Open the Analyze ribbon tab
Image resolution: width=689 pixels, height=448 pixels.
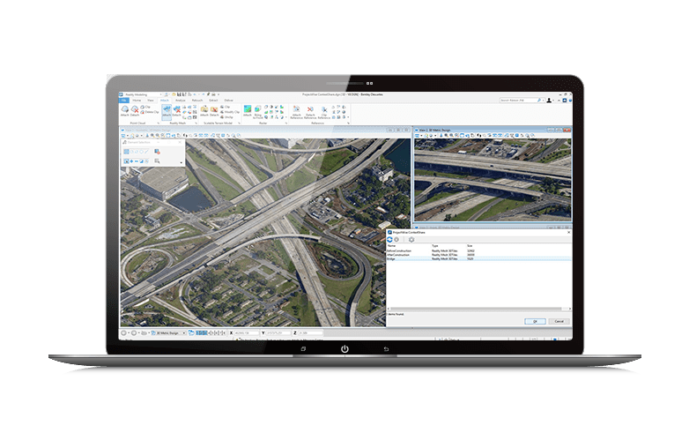click(x=180, y=101)
